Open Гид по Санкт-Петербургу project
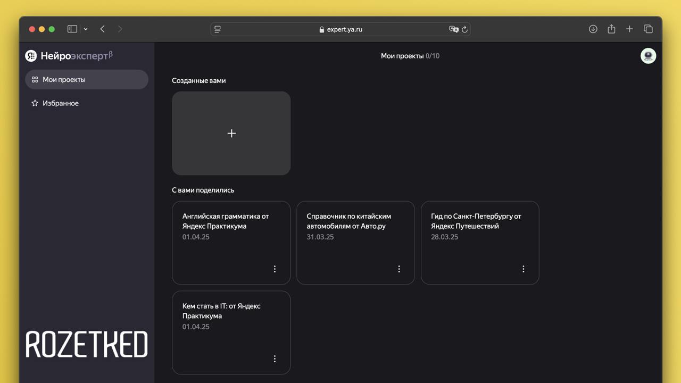 [x=480, y=243]
